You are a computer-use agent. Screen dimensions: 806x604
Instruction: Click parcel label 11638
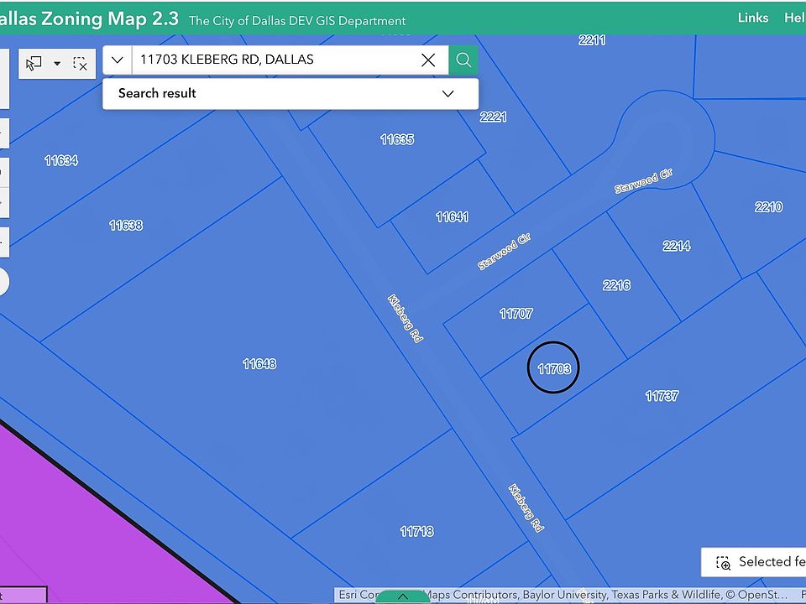[x=126, y=225]
